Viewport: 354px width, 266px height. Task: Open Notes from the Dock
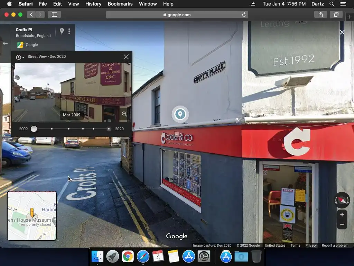[x=174, y=257]
